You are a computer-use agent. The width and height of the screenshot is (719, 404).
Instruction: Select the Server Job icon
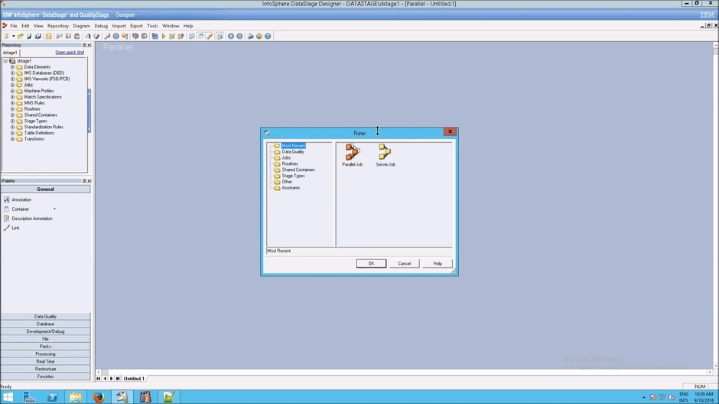click(386, 155)
